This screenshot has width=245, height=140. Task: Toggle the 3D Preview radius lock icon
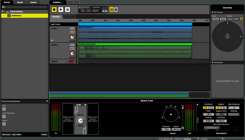(241, 19)
